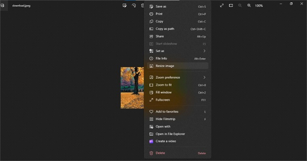Image resolution: width=307 pixels, height=161 pixels.
Task: Click the Save as disk icon
Action: pyautogui.click(x=151, y=7)
